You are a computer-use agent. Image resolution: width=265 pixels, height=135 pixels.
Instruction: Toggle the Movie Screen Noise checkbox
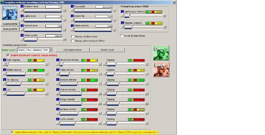pos(122,36)
